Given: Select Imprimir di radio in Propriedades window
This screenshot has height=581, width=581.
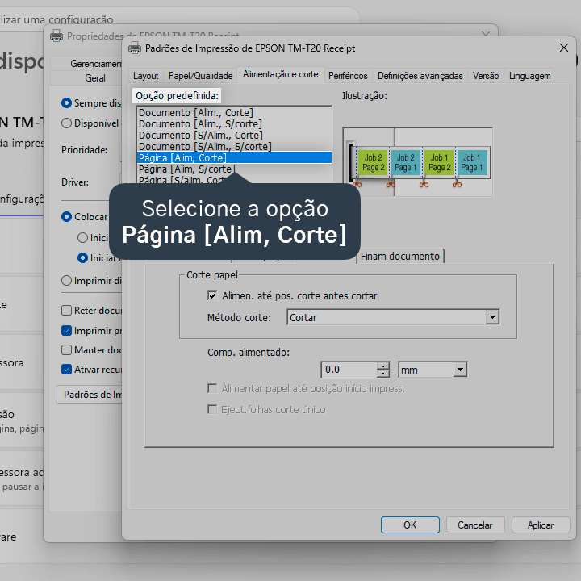Looking at the screenshot, I should [66, 281].
